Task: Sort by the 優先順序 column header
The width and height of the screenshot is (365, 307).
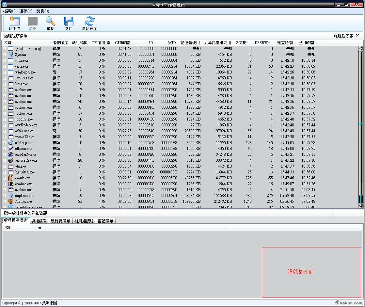Action: click(60, 43)
